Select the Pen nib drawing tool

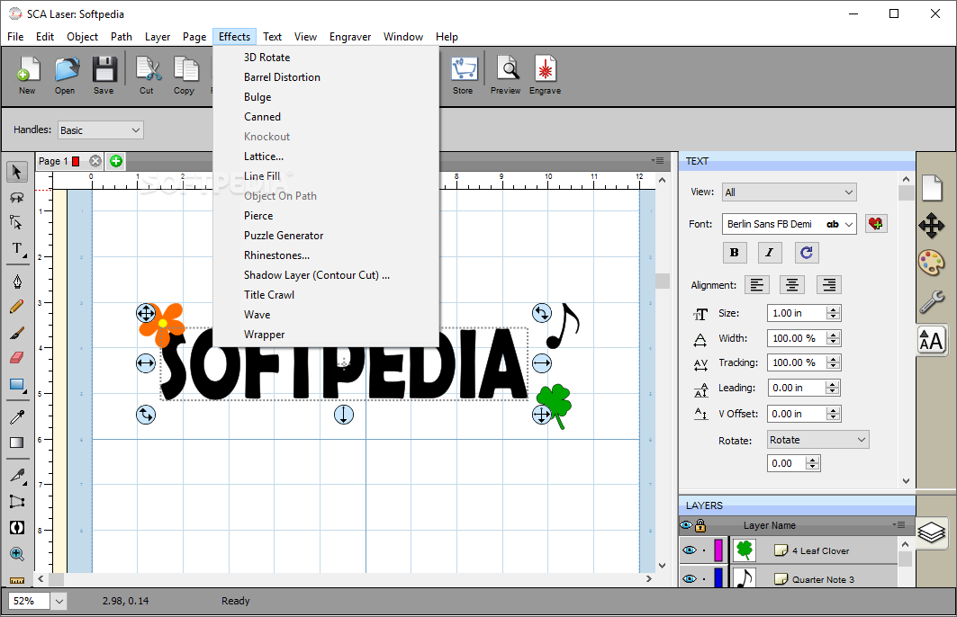click(x=17, y=282)
